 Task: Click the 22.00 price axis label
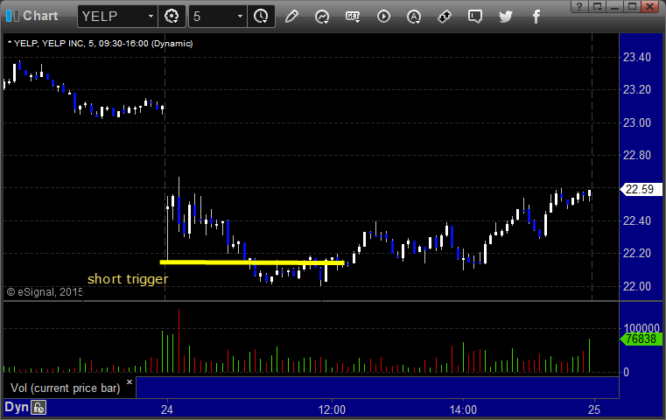pyautogui.click(x=637, y=286)
